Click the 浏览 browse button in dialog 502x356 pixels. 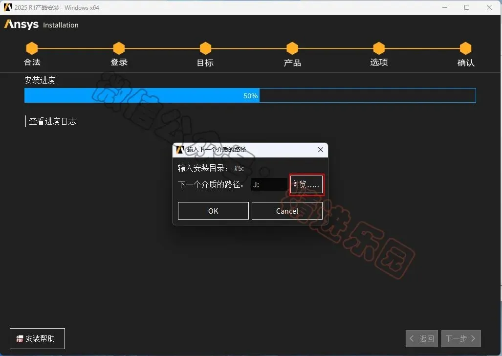(306, 184)
